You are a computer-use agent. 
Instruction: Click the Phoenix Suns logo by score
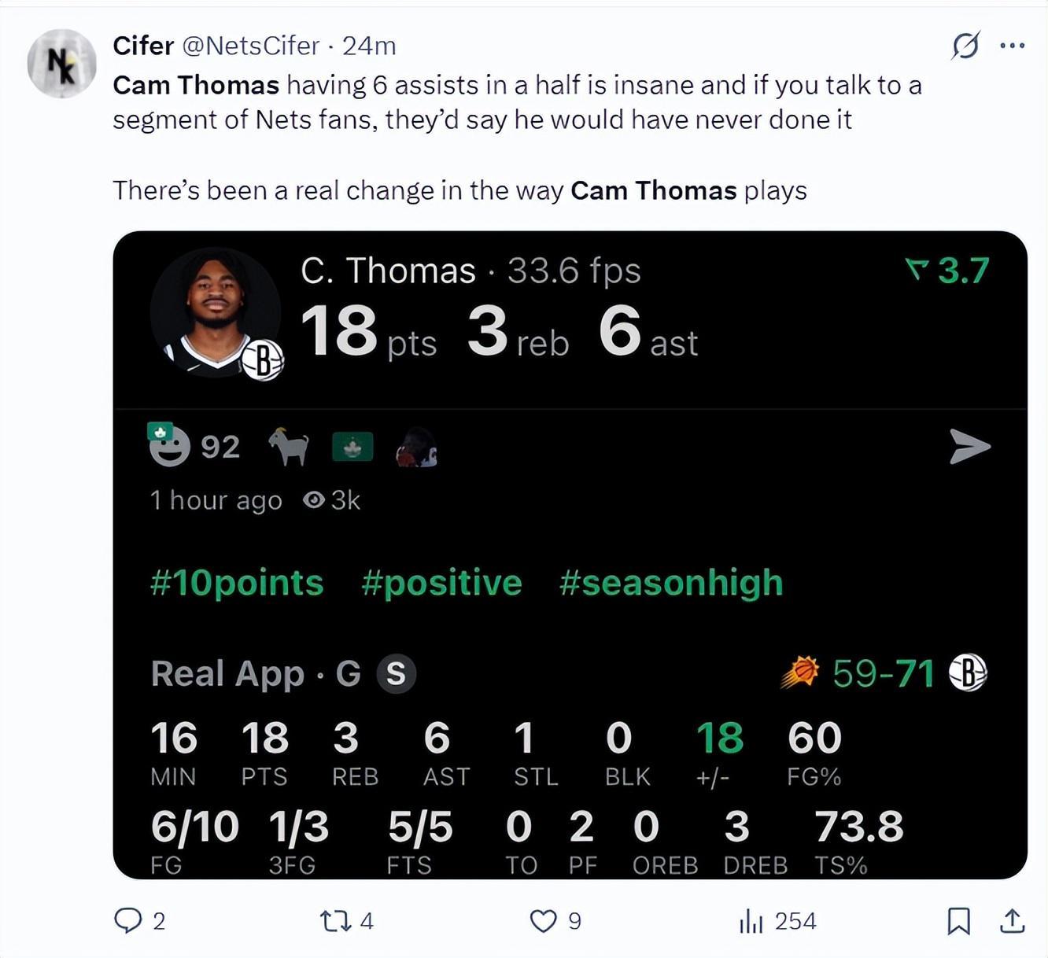pyautogui.click(x=800, y=673)
